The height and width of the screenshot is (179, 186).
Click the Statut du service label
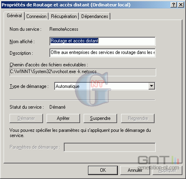pyautogui.click(x=27, y=107)
